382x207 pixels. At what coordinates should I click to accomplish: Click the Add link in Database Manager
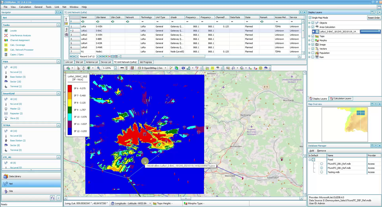[311, 150]
